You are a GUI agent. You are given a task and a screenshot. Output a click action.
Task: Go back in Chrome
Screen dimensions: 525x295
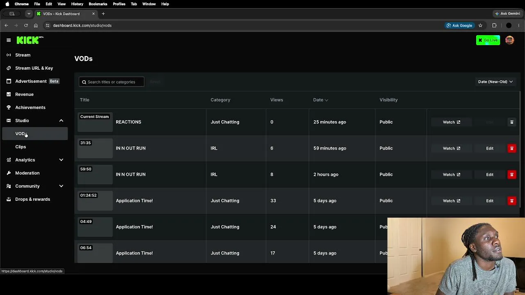(x=6, y=25)
